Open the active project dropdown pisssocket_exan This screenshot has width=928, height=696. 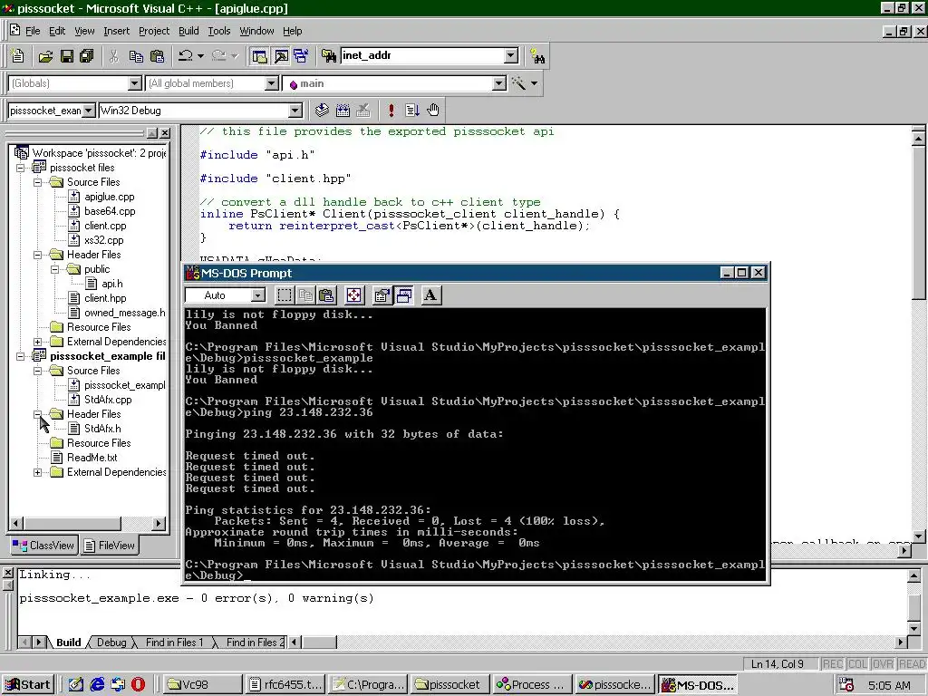[x=88, y=111]
